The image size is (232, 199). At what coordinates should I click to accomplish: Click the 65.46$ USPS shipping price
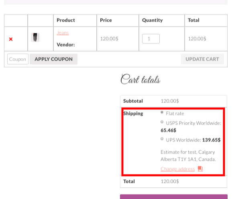(x=168, y=130)
